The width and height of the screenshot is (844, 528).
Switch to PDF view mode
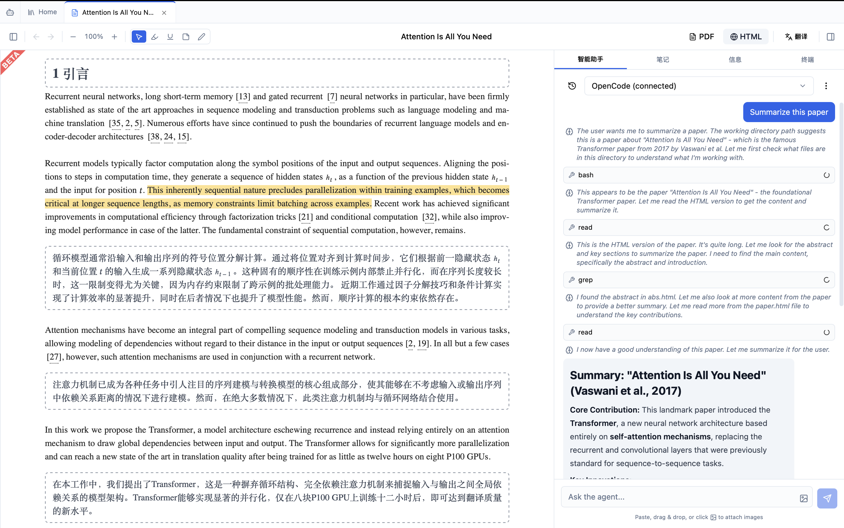pyautogui.click(x=701, y=37)
